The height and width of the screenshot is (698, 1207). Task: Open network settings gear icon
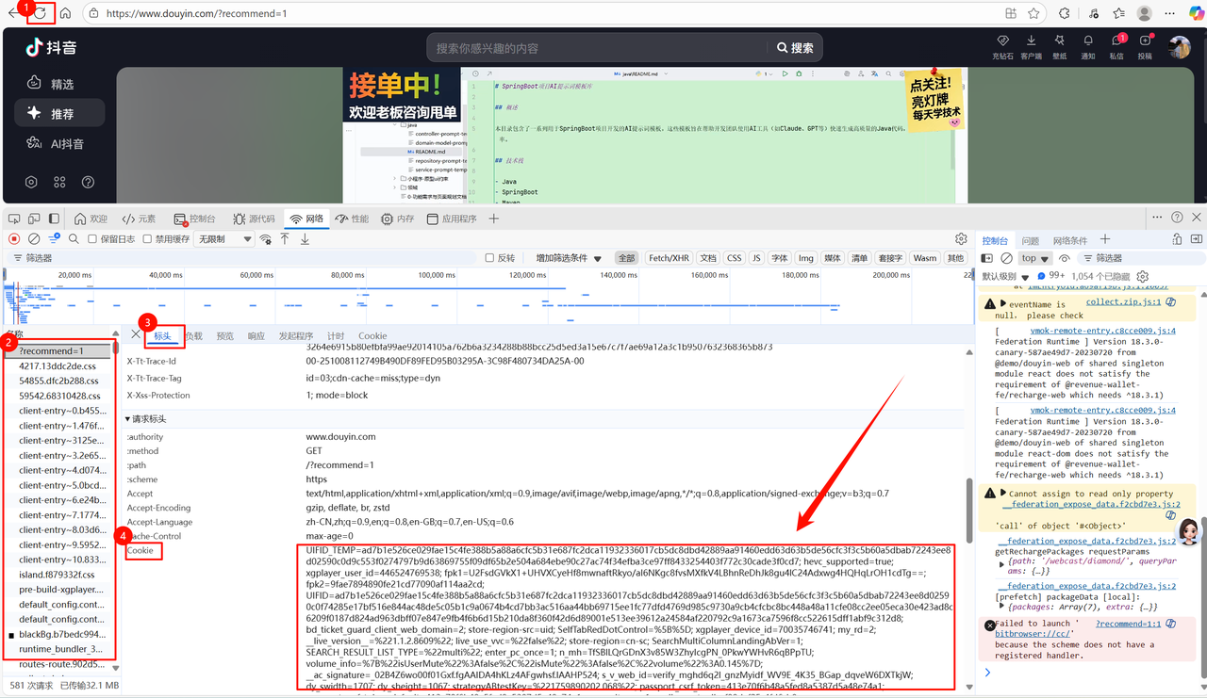[961, 239]
